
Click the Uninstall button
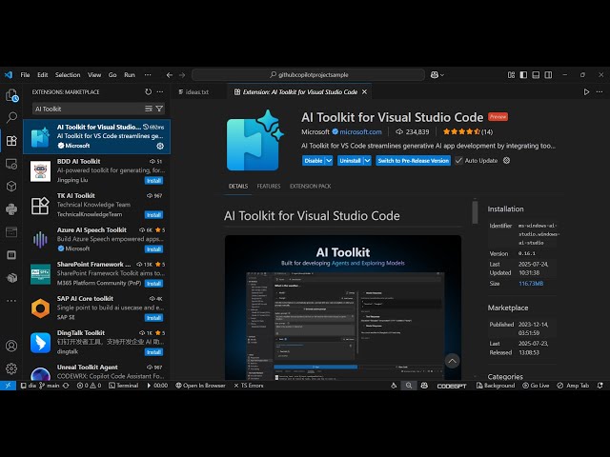click(x=350, y=161)
